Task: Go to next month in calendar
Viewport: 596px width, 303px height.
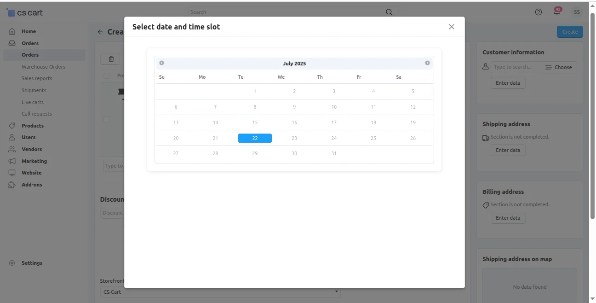Action: (427, 63)
